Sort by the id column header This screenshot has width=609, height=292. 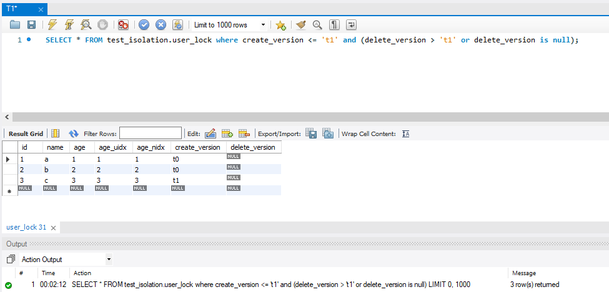pos(30,147)
